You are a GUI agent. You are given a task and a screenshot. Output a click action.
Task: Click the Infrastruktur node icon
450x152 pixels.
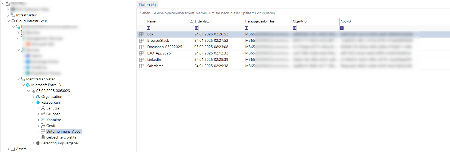point(12,15)
